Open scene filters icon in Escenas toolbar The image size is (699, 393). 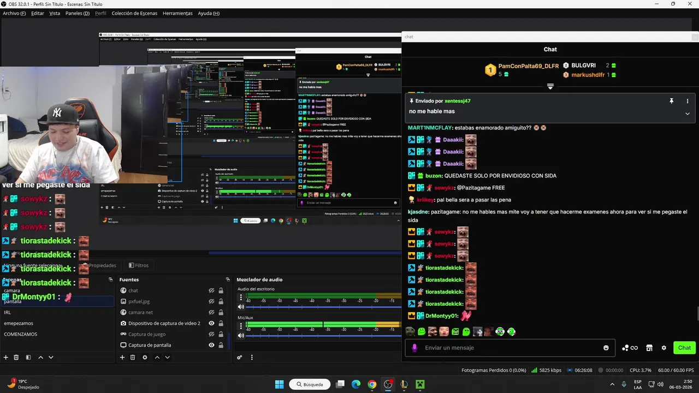tap(28, 358)
